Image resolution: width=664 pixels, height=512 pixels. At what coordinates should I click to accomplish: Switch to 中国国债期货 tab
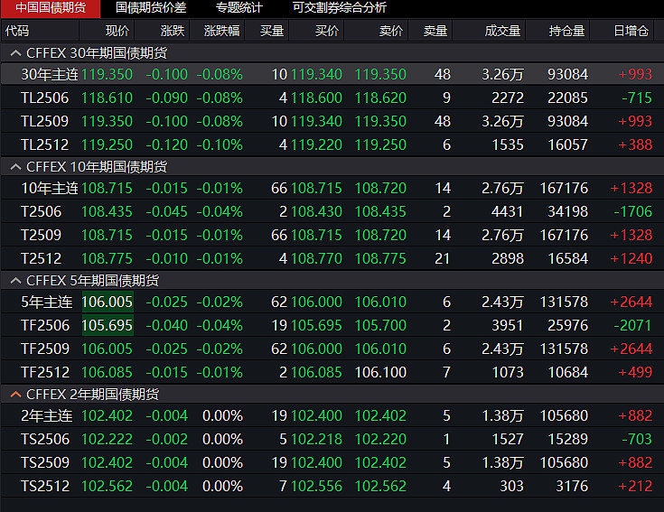coord(51,7)
